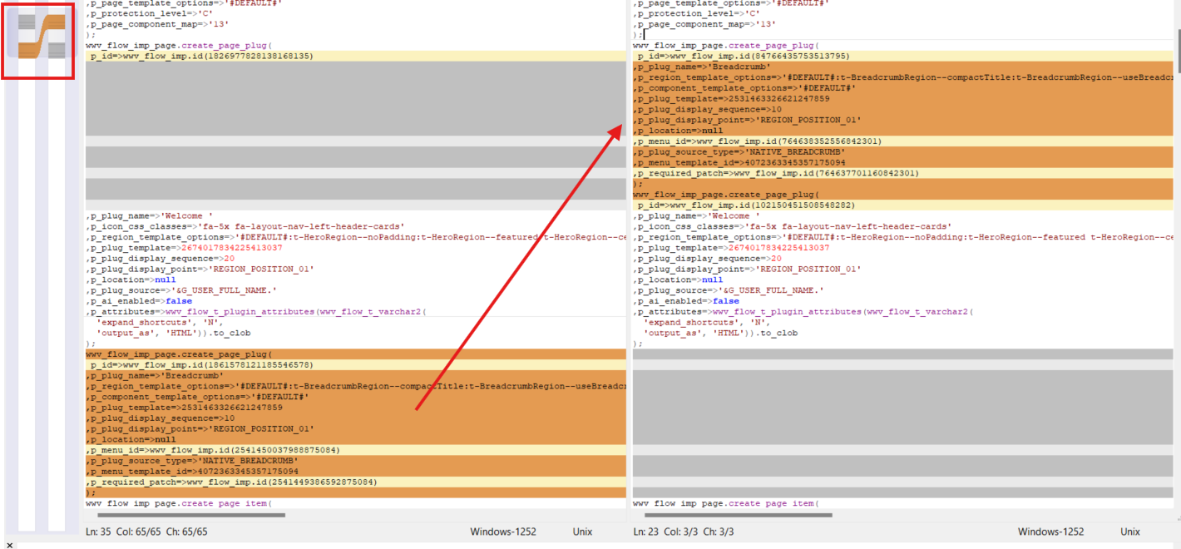This screenshot has height=549, width=1181.
Task: Click right pane Unix line ending indicator
Action: coord(1130,532)
